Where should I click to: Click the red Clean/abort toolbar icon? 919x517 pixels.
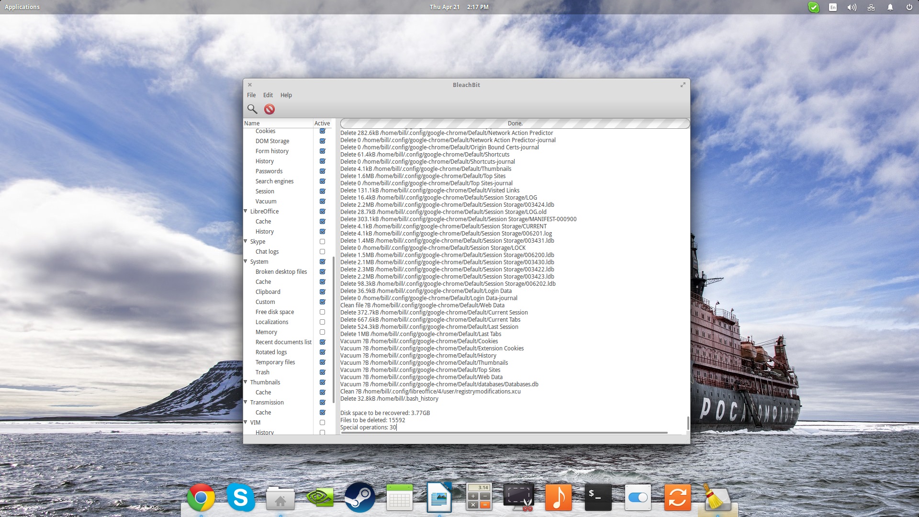coord(269,109)
